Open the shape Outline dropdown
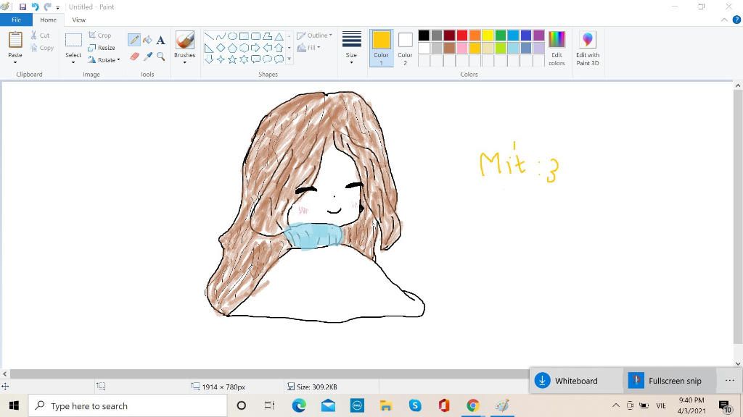Viewport: 743px width, 417px height. point(314,35)
